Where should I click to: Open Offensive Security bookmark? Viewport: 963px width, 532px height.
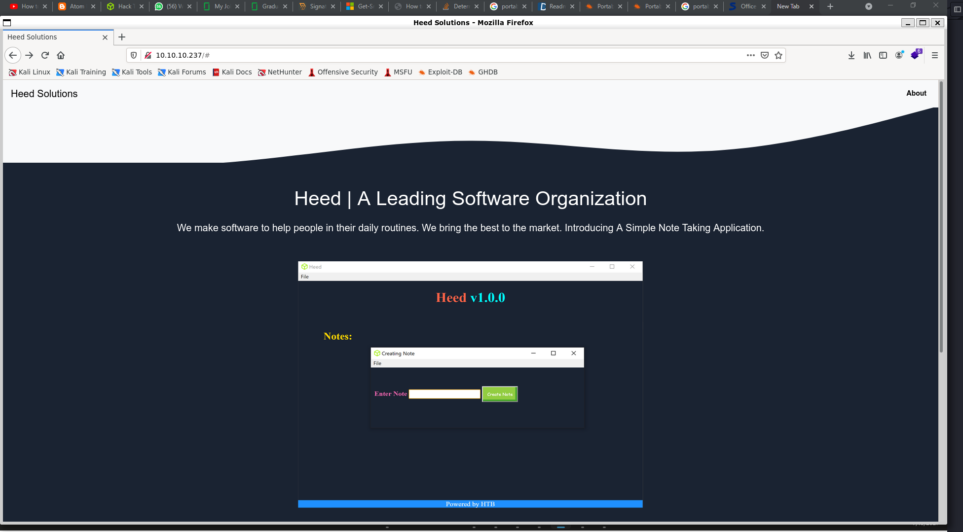coord(343,72)
